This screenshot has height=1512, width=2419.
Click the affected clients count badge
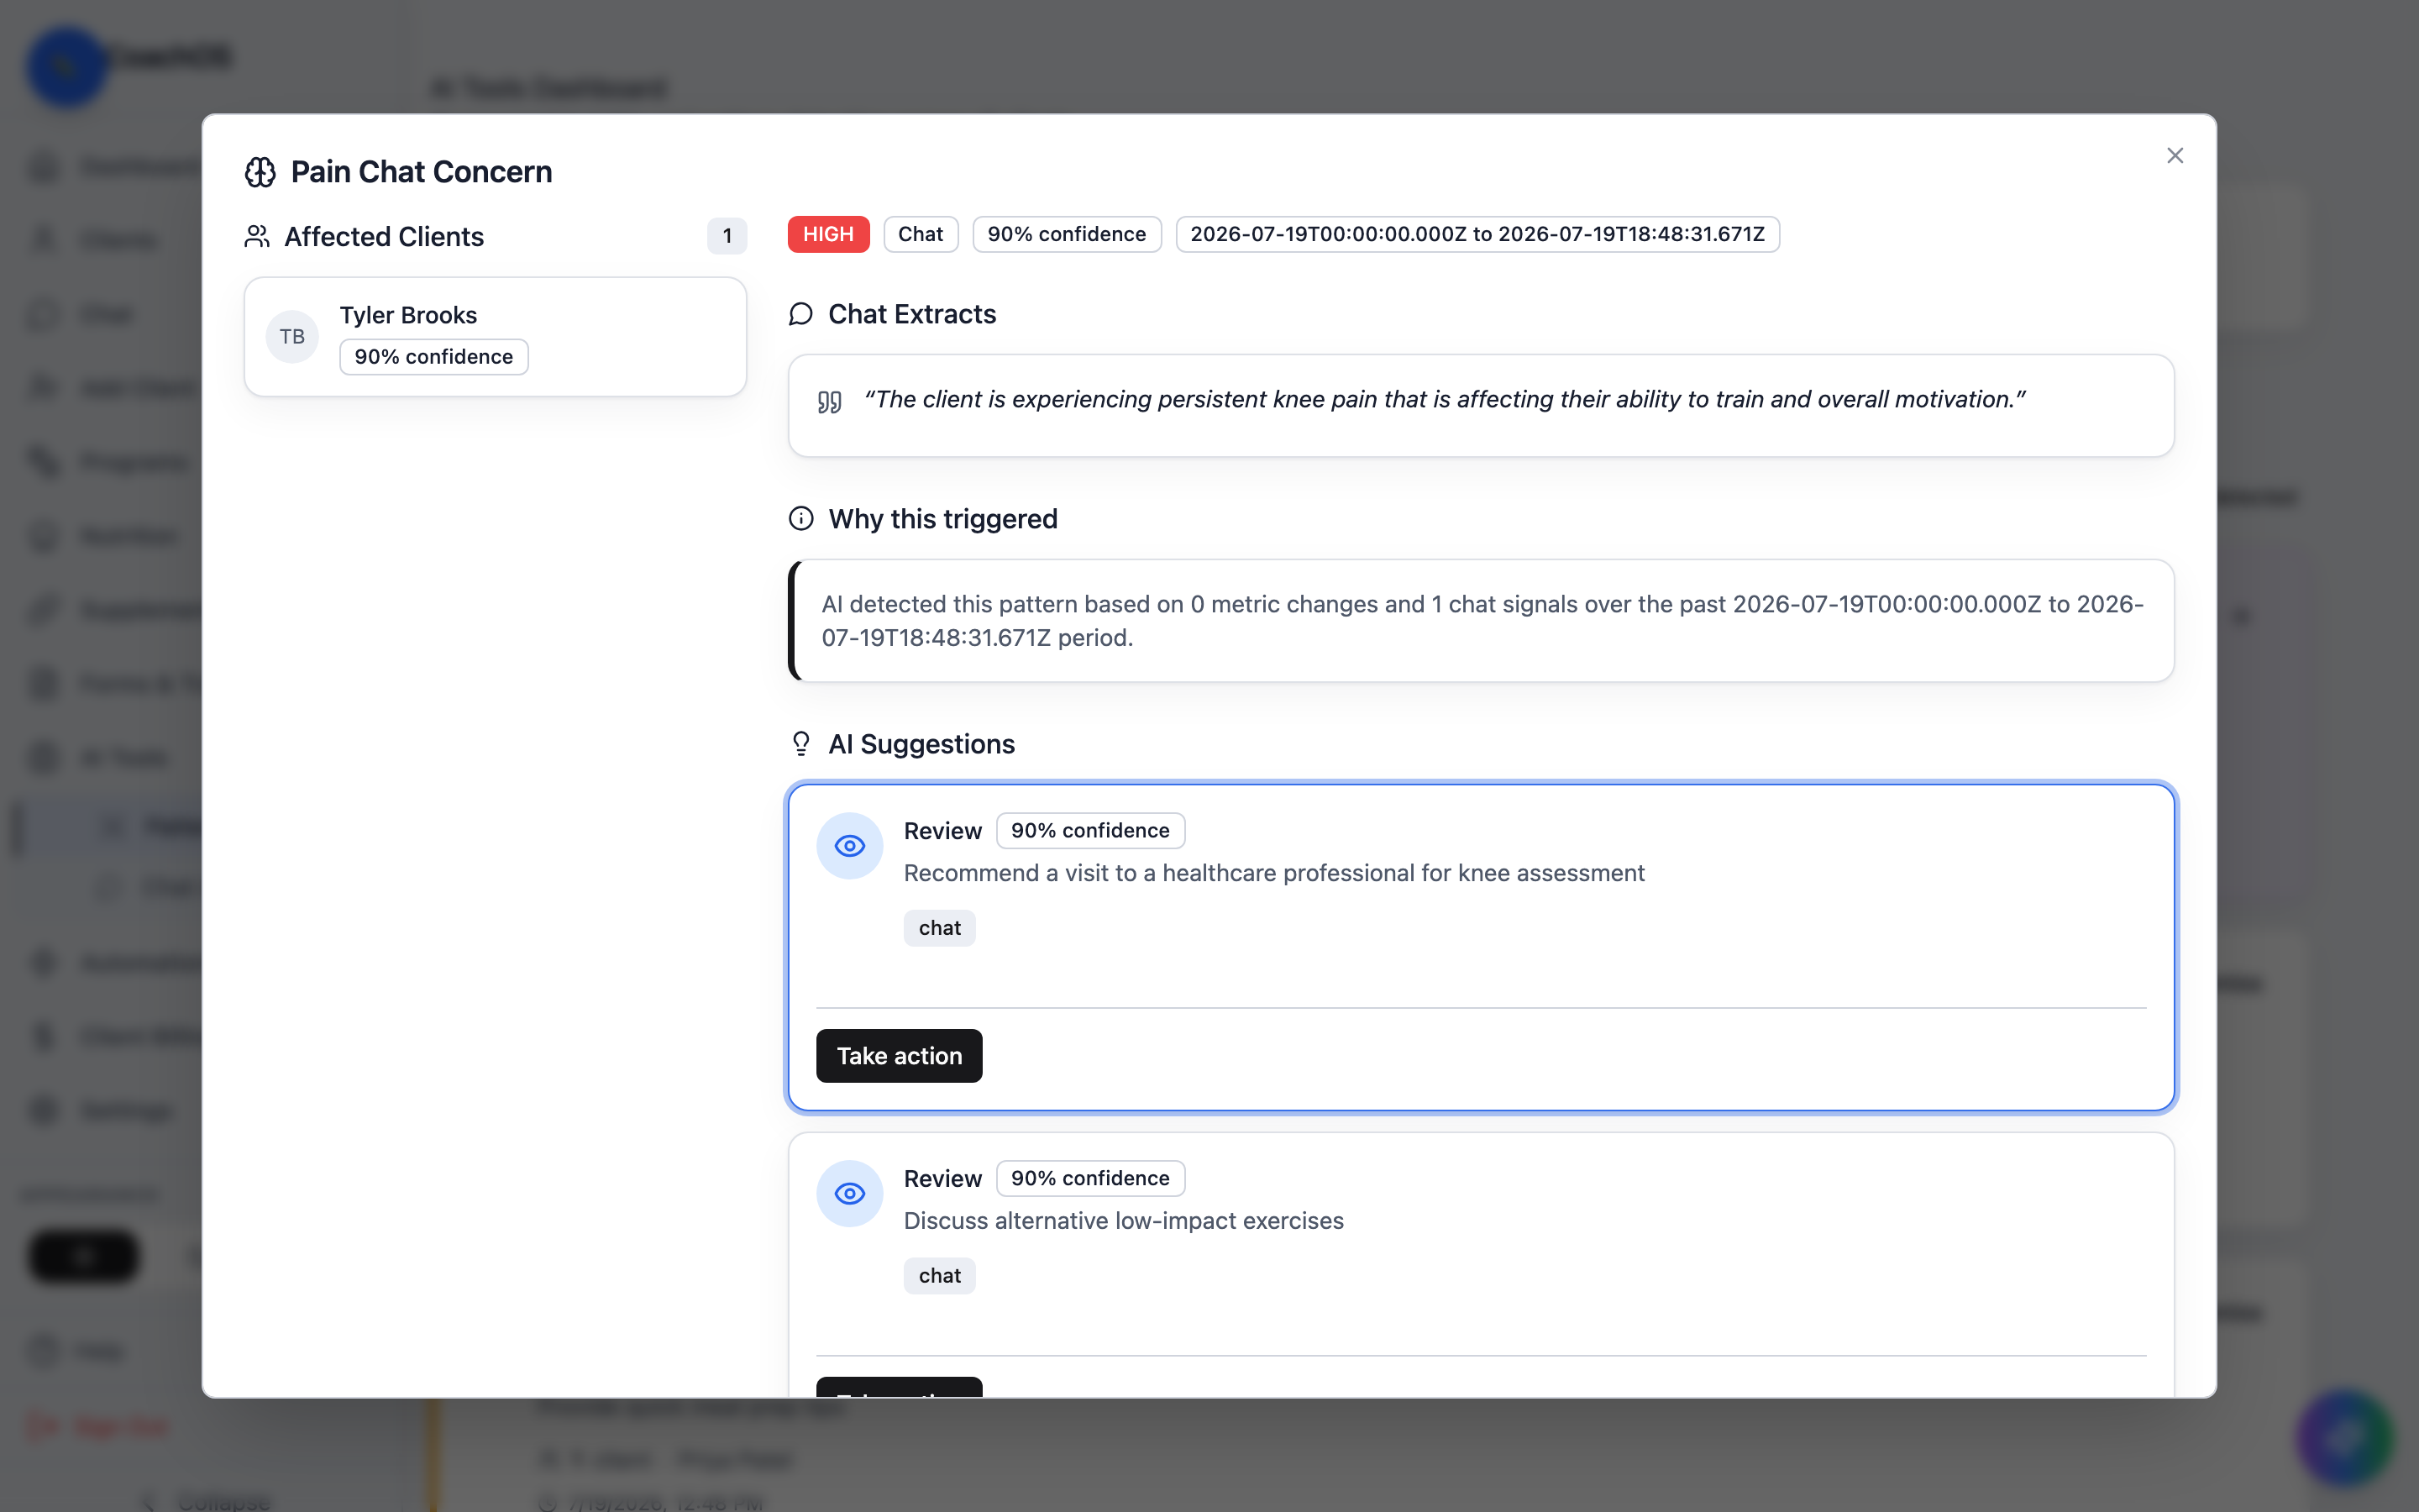(x=727, y=236)
